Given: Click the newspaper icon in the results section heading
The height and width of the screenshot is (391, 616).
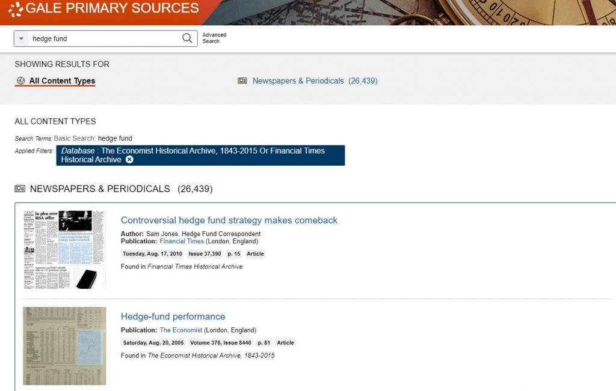Looking at the screenshot, I should point(20,189).
